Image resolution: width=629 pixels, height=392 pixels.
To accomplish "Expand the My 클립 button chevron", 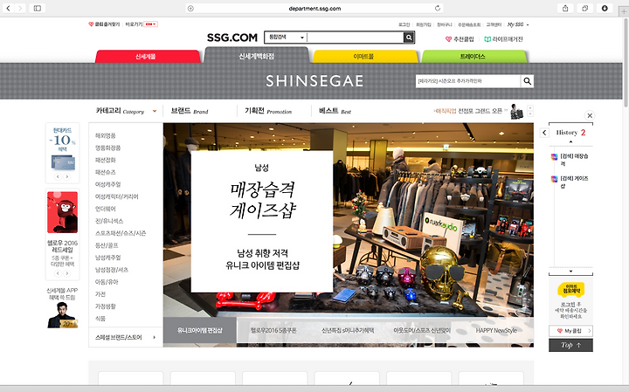I will point(589,331).
